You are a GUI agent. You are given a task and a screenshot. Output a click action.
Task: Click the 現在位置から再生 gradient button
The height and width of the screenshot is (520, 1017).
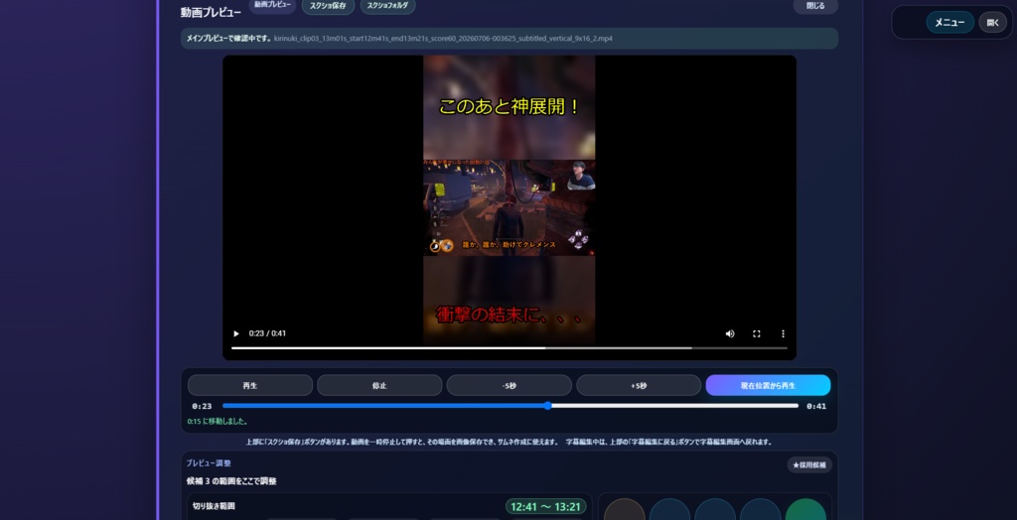pyautogui.click(x=768, y=385)
